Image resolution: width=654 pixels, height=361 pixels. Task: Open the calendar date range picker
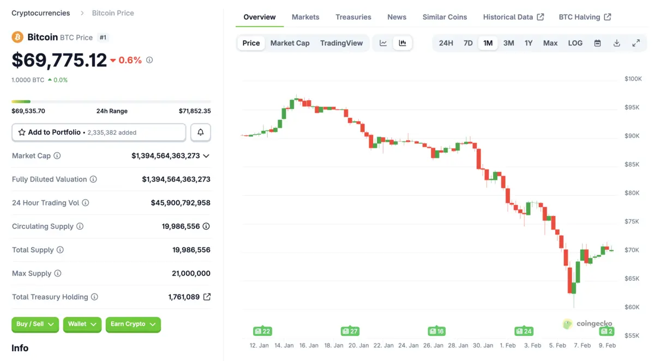(x=597, y=43)
